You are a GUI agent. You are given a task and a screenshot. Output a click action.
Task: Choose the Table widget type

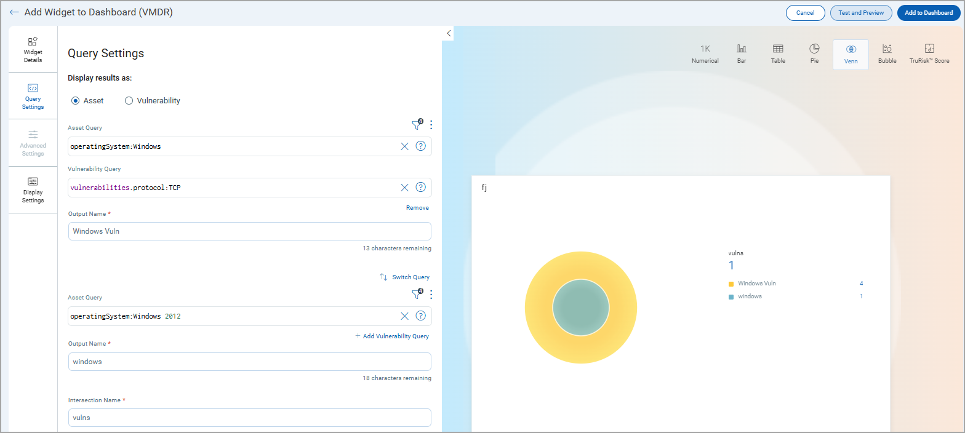pos(778,54)
